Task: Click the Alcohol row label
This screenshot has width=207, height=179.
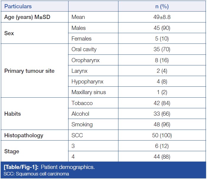Action: tap(80, 114)
